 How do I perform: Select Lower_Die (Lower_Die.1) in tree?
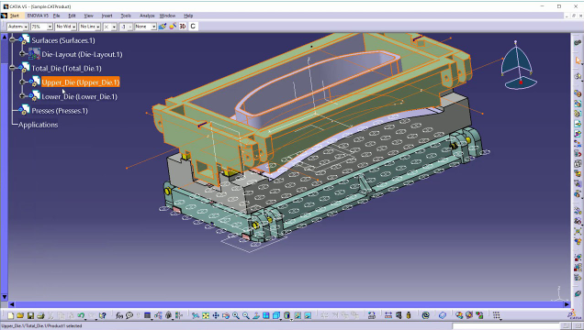pos(79,96)
